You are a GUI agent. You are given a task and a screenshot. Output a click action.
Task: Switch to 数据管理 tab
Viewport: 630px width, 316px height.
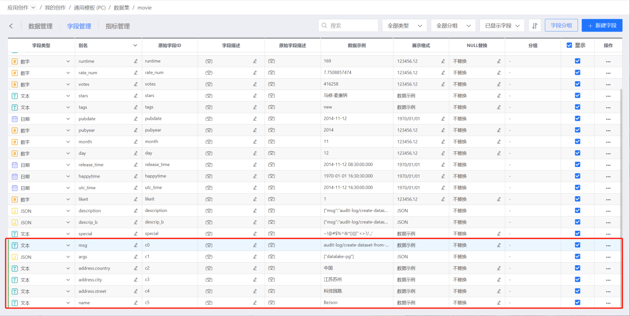pyautogui.click(x=40, y=26)
